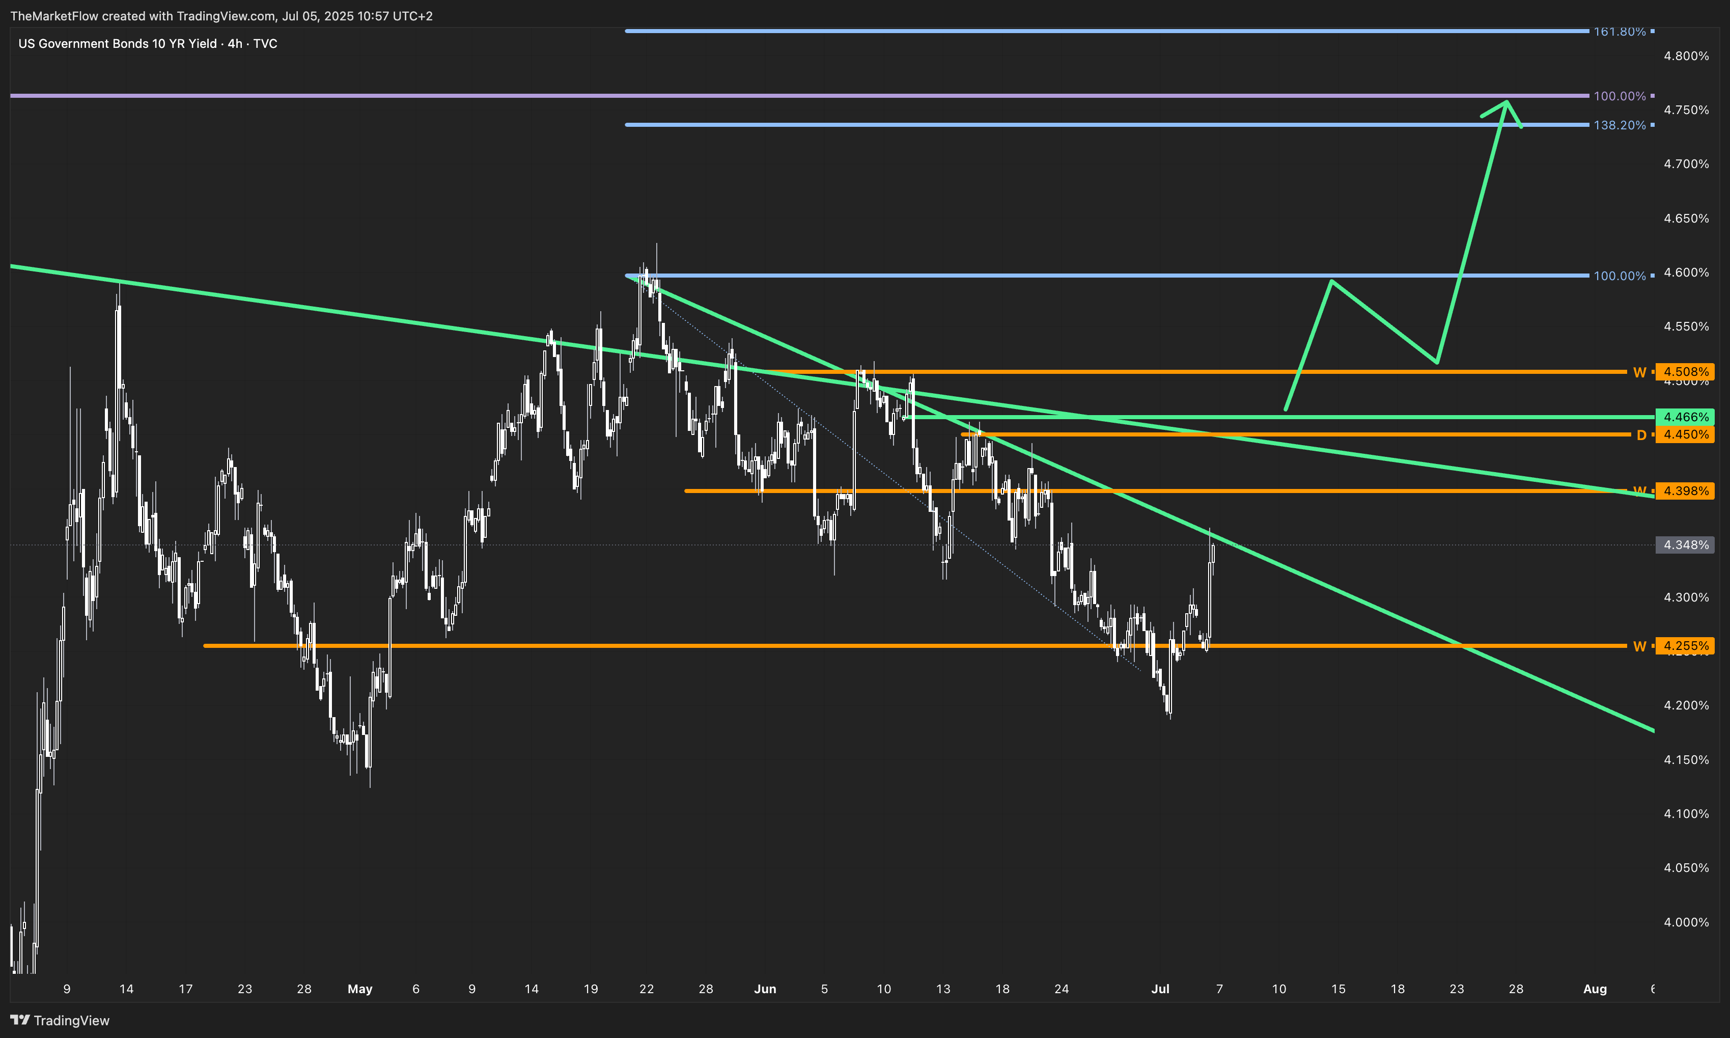The height and width of the screenshot is (1038, 1730).
Task: Click the May label on the time axis
Action: 360,989
